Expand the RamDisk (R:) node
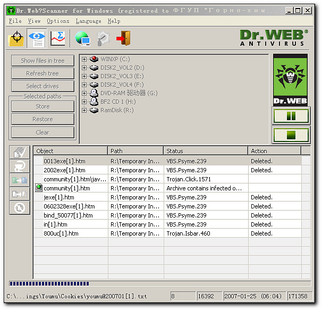322x310 pixels. pos(84,110)
